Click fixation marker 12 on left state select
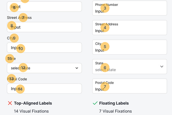 pos(24,68)
